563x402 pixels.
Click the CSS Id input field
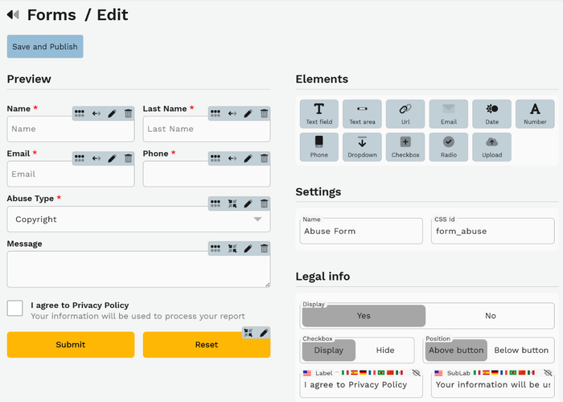pyautogui.click(x=492, y=232)
